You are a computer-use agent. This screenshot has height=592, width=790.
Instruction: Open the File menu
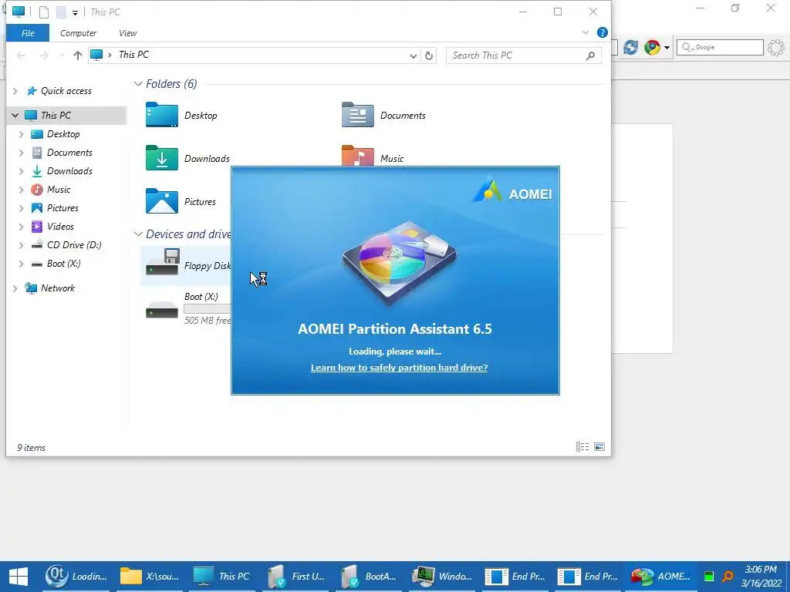click(28, 32)
